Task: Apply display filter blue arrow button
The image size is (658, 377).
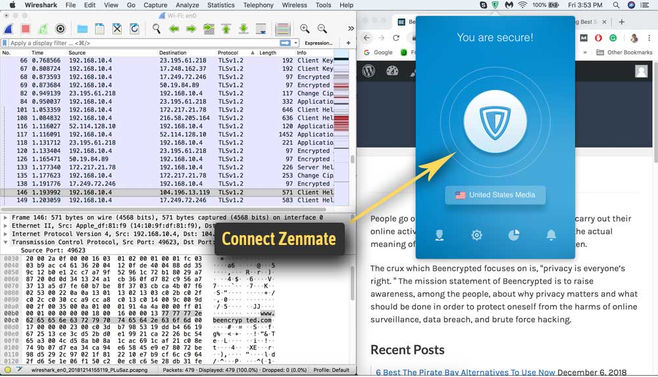Action: tap(285, 43)
